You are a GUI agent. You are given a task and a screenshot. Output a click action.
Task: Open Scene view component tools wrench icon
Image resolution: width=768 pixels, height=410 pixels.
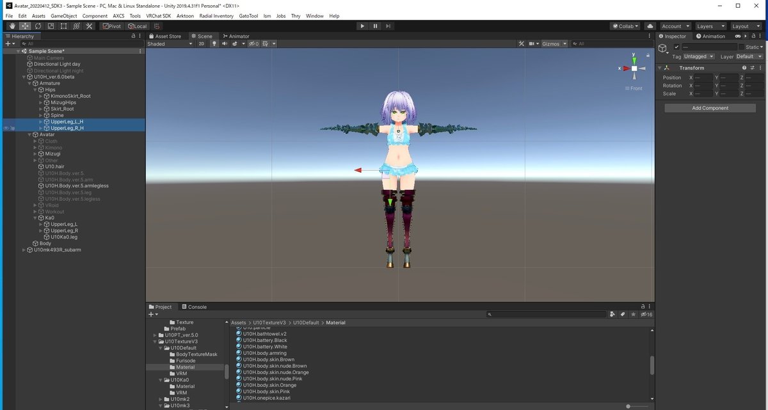pyautogui.click(x=520, y=43)
